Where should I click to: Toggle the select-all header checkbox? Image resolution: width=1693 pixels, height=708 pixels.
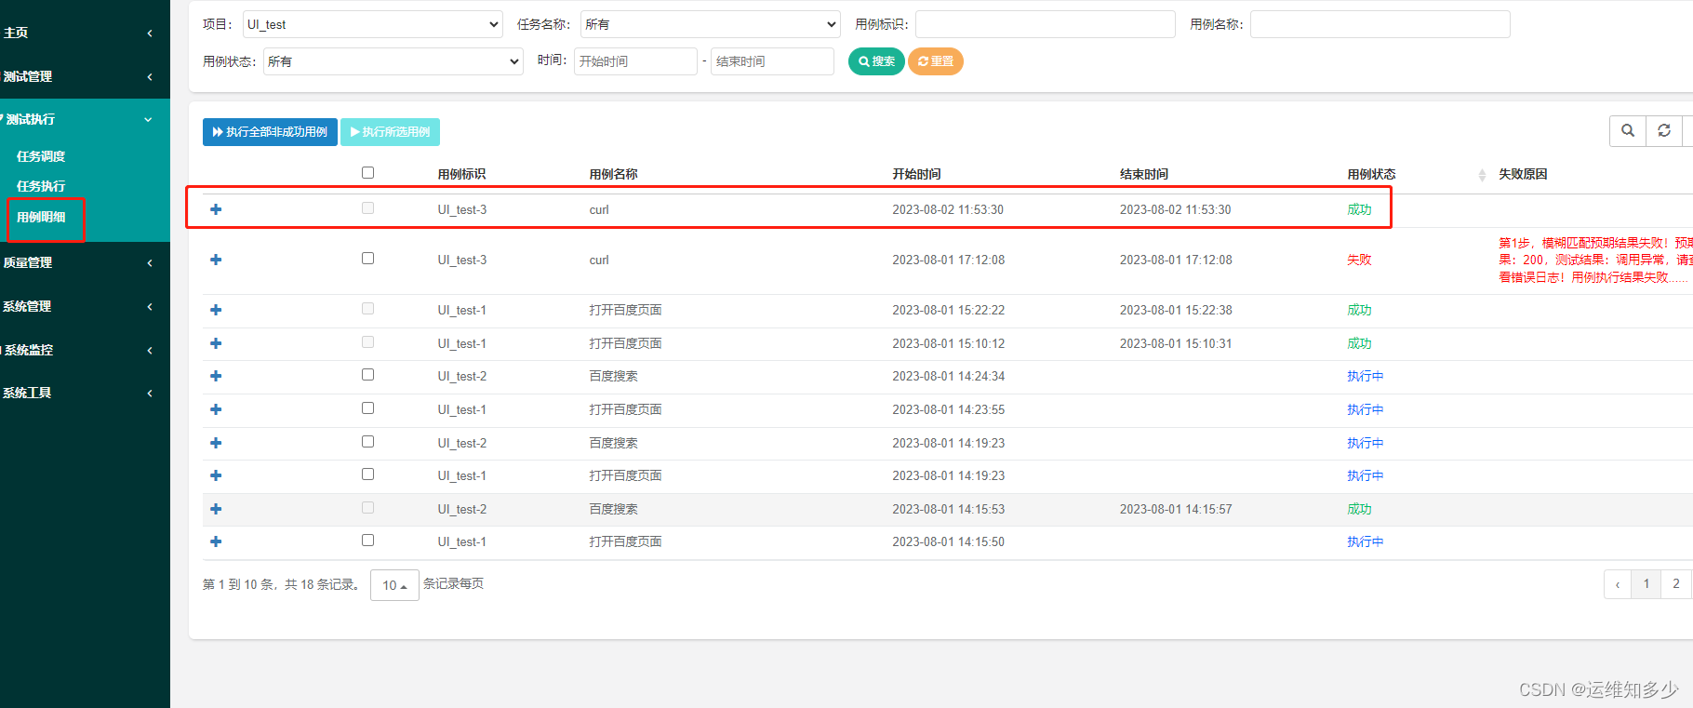click(367, 173)
